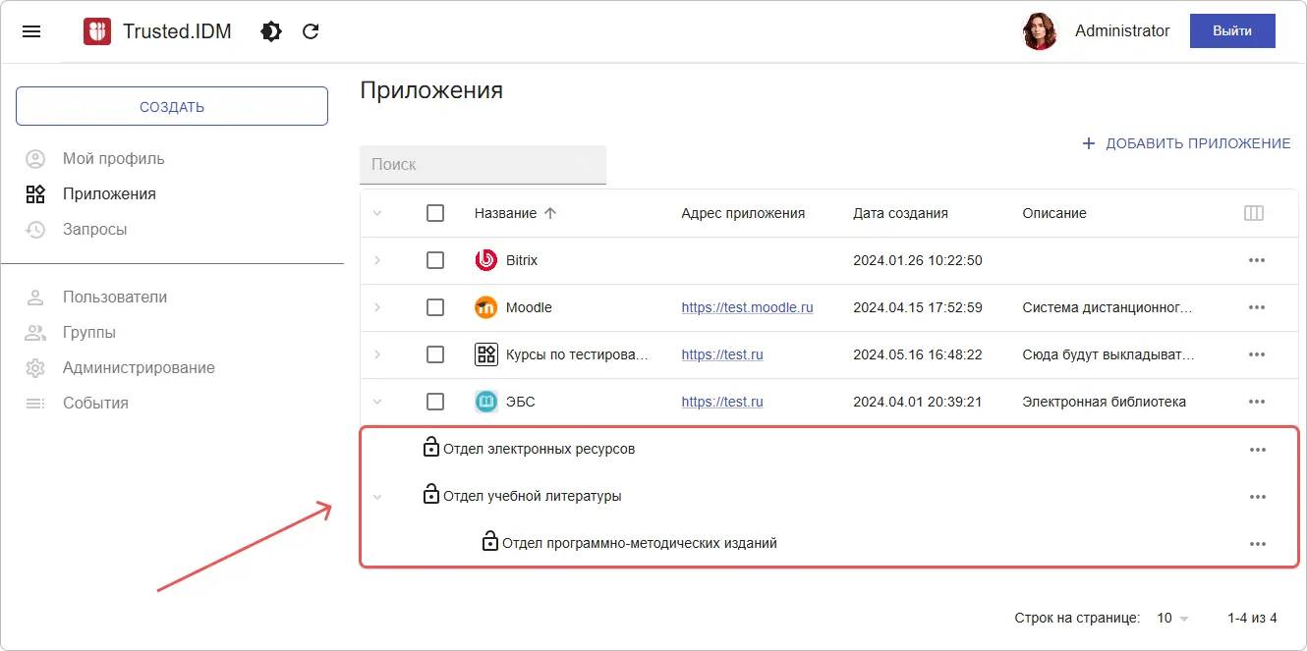Select the Bitrix application icon
Image resolution: width=1307 pixels, height=651 pixels.
pos(484,259)
